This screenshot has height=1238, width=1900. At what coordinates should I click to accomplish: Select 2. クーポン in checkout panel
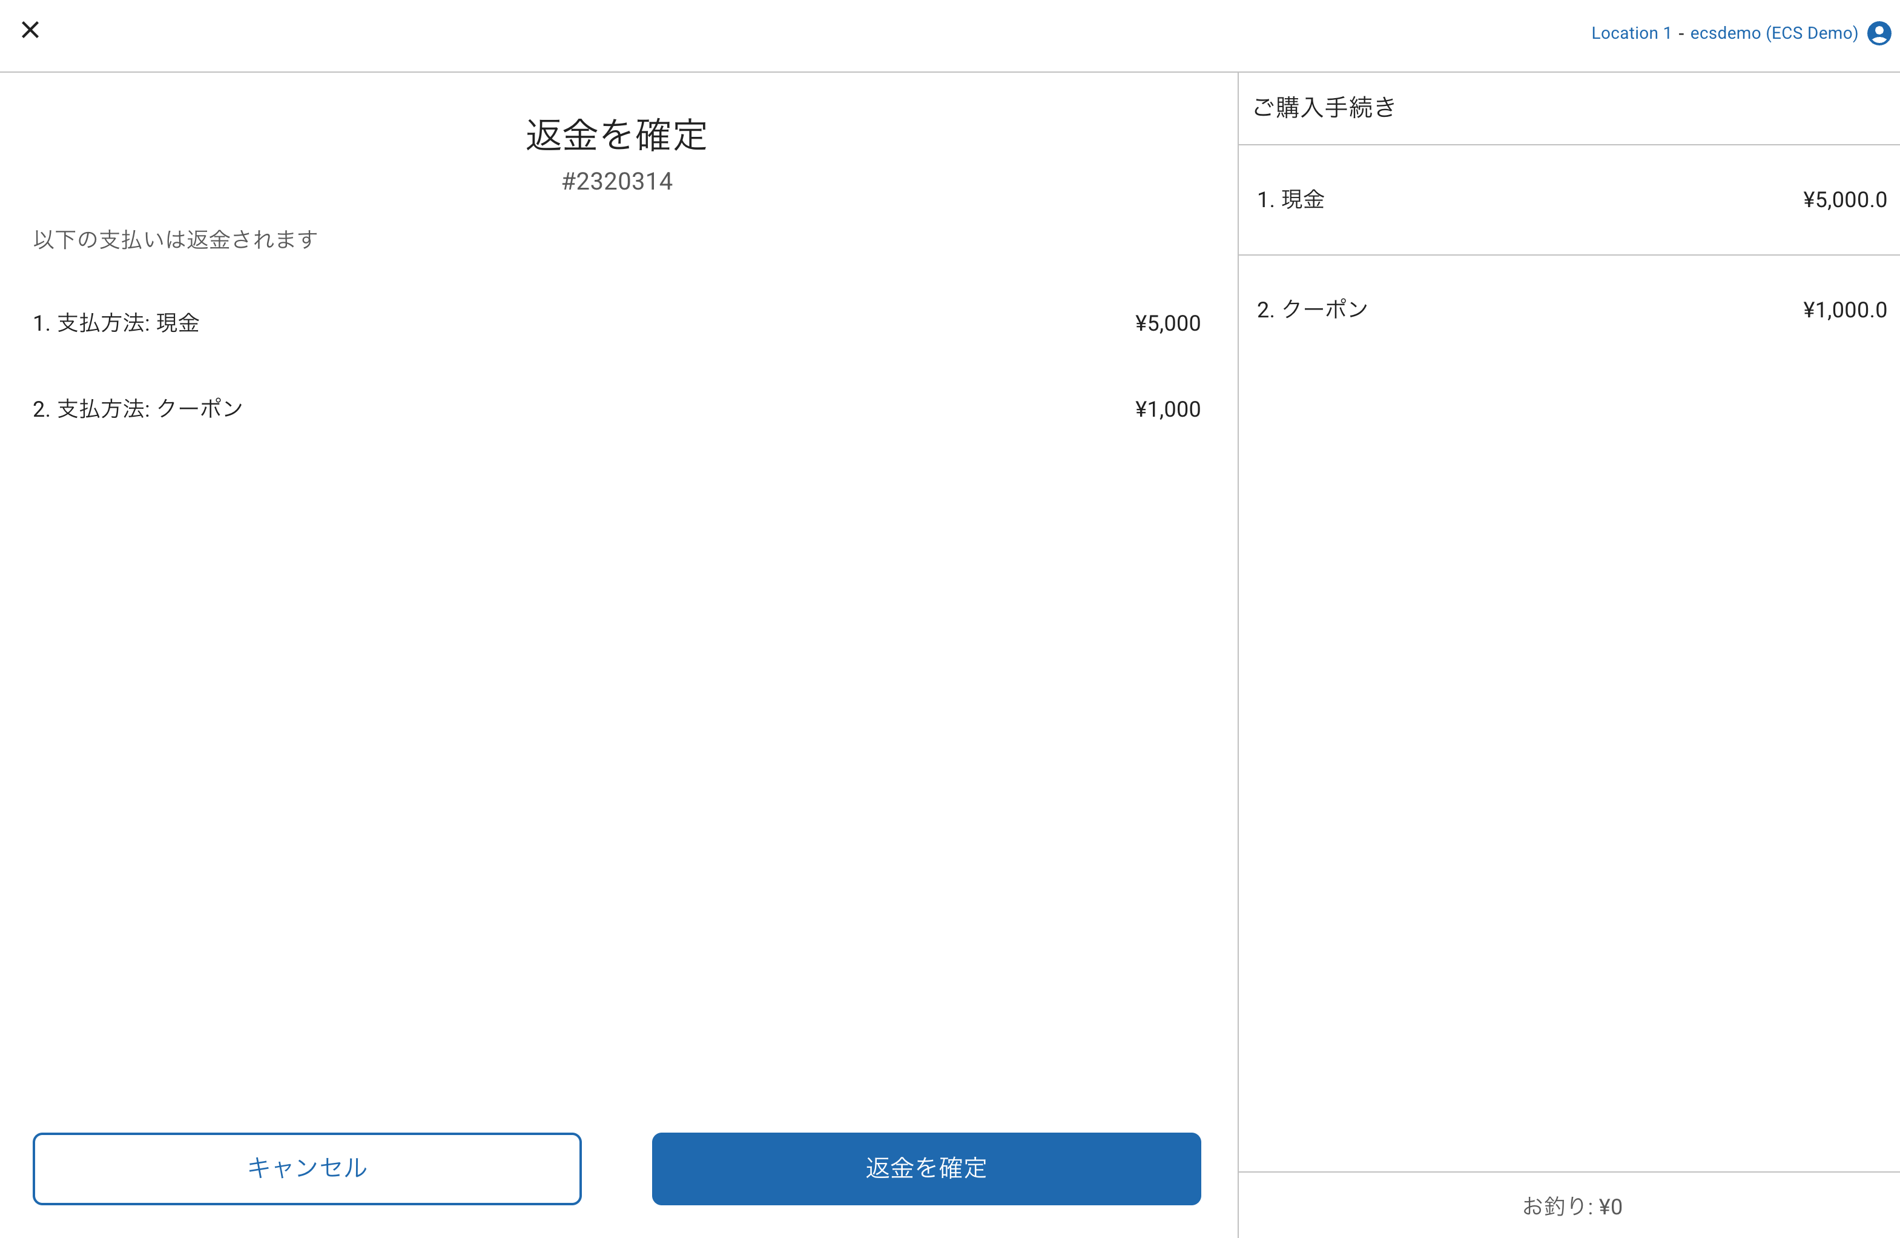(x=1313, y=310)
